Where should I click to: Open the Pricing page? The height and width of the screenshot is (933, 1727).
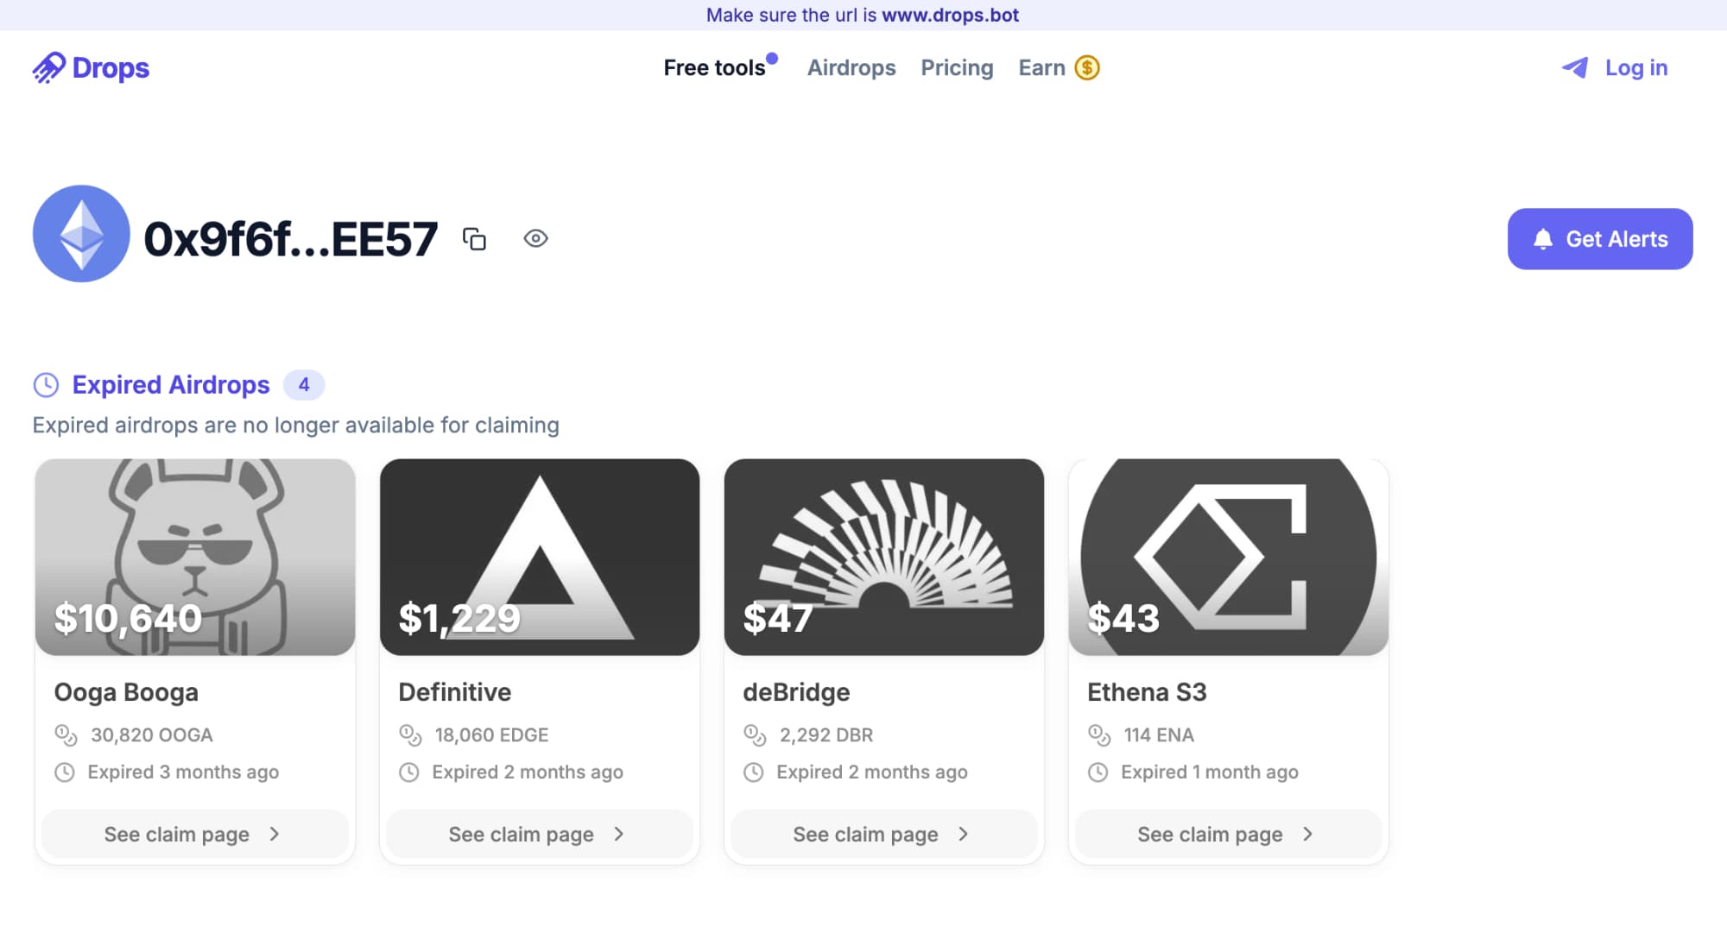pos(957,67)
